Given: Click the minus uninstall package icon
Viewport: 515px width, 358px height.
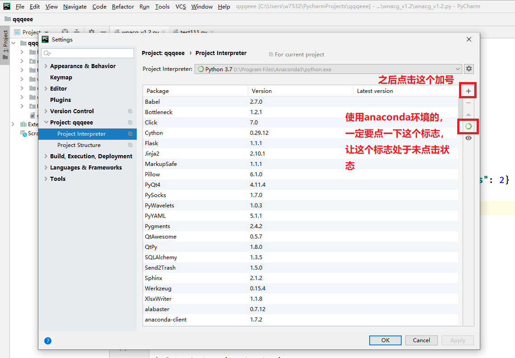Looking at the screenshot, I should 469,103.
